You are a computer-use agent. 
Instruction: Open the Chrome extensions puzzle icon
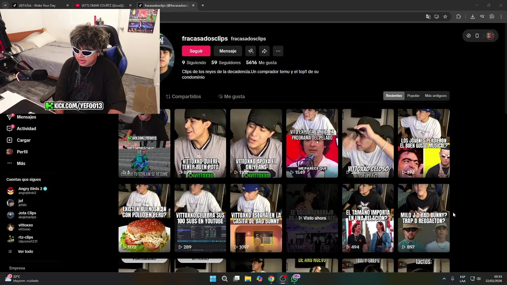click(x=459, y=17)
